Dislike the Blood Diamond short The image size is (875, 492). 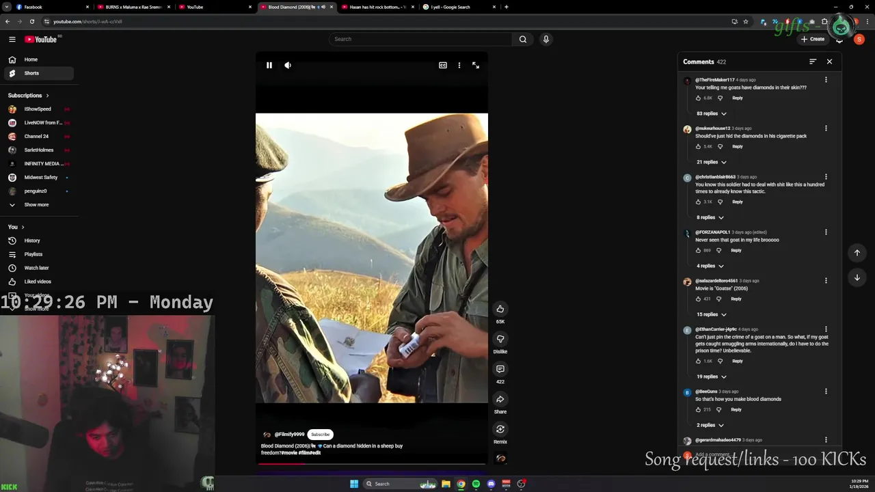(x=500, y=339)
